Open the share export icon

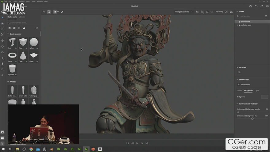point(251,6)
